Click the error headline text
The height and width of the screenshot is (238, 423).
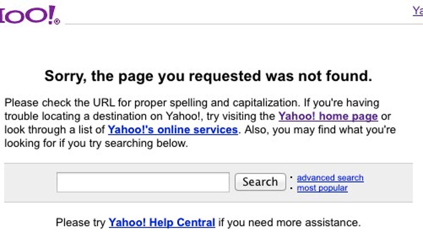pyautogui.click(x=207, y=75)
